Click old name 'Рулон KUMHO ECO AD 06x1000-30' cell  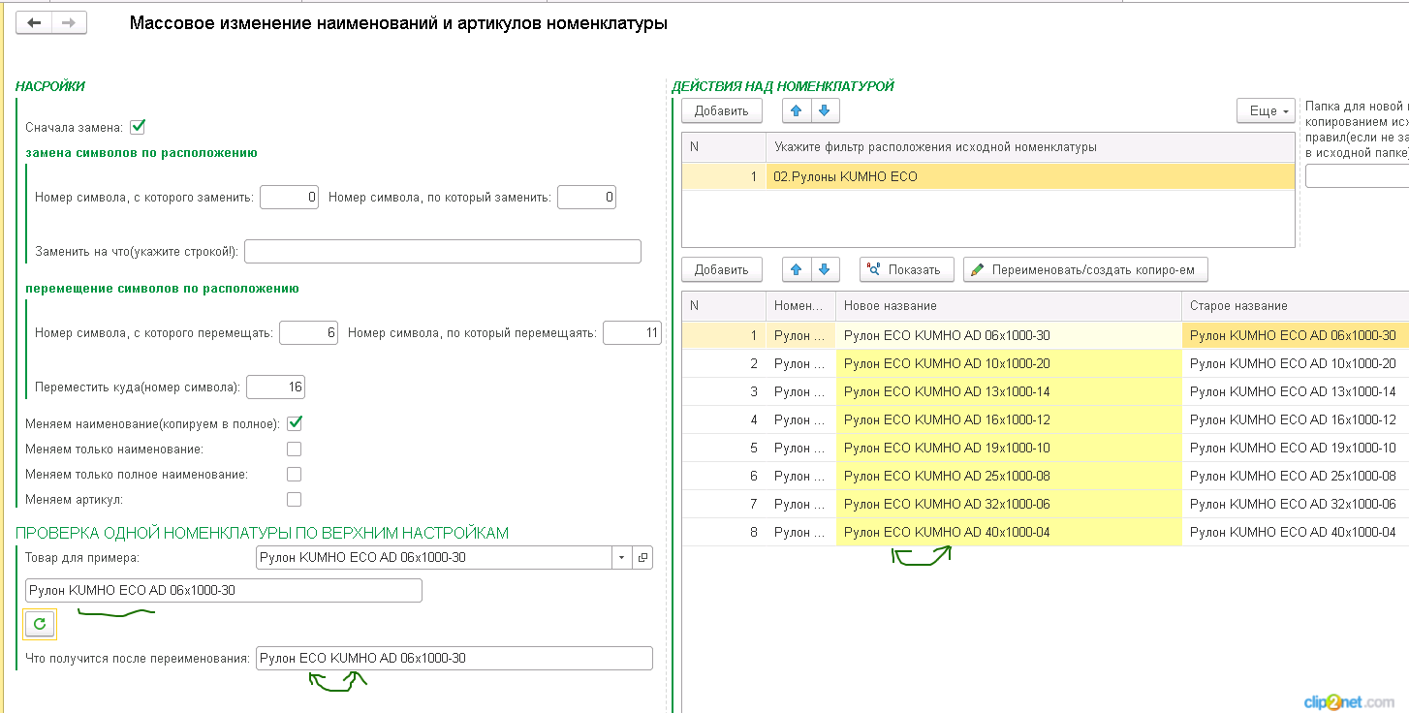point(1295,336)
